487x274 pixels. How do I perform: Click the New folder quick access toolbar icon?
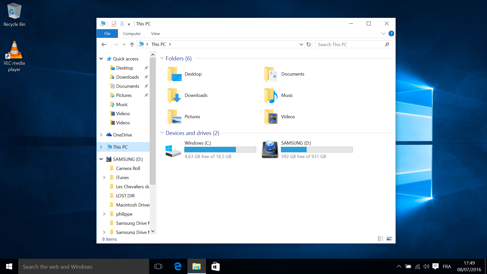point(122,24)
